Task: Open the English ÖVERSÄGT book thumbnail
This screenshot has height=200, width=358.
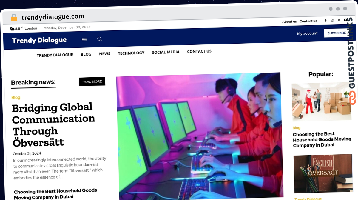Action: point(323,174)
